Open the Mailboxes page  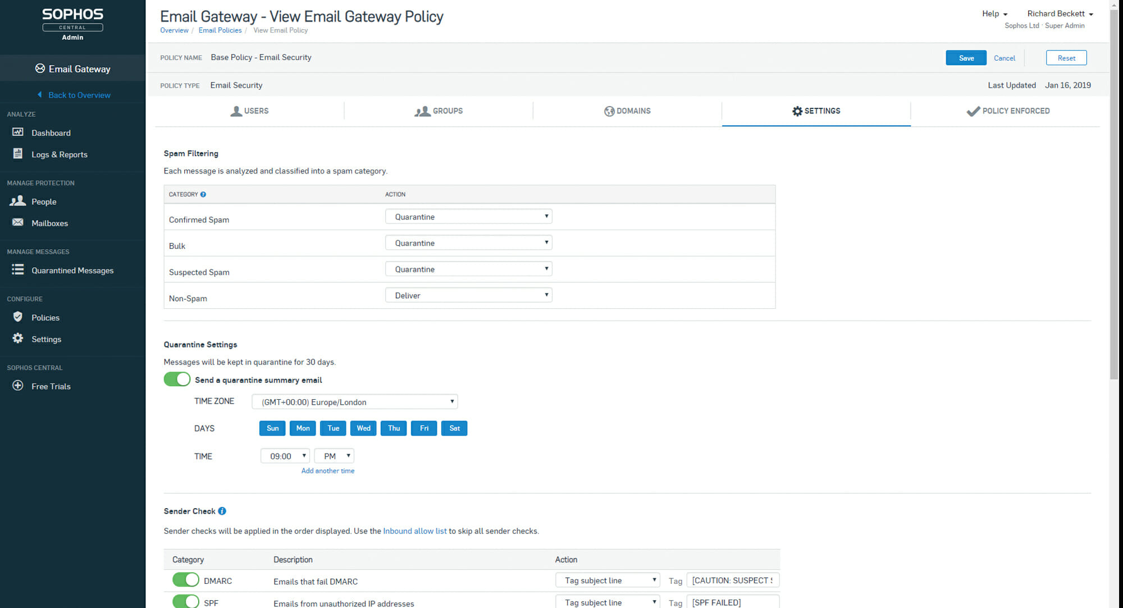50,223
